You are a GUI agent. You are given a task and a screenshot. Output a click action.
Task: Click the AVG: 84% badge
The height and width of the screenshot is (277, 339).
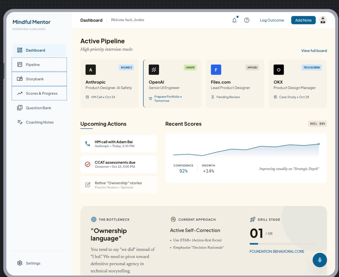[317, 124]
